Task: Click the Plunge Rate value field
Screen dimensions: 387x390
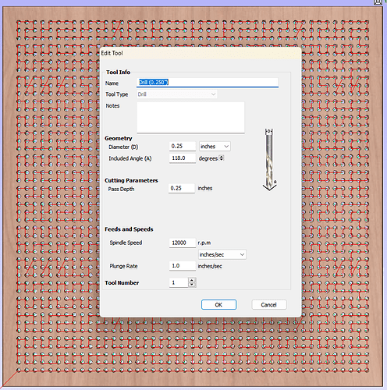Action: pyautogui.click(x=183, y=266)
